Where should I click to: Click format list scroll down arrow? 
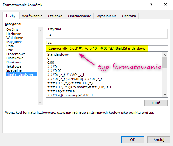click(x=165, y=95)
